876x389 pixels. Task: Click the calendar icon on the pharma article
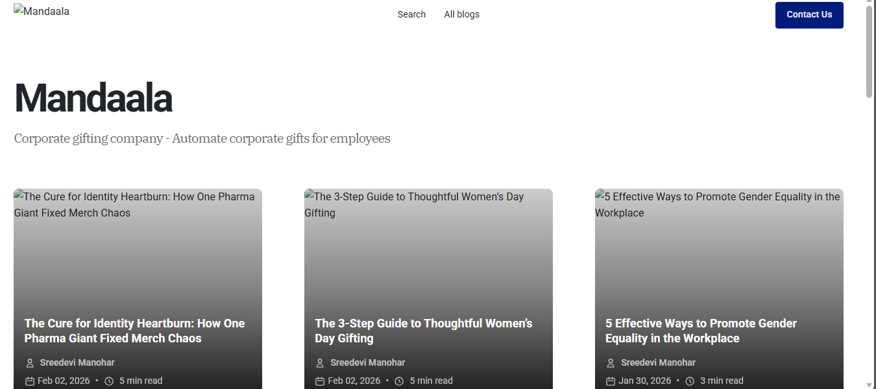(x=30, y=381)
